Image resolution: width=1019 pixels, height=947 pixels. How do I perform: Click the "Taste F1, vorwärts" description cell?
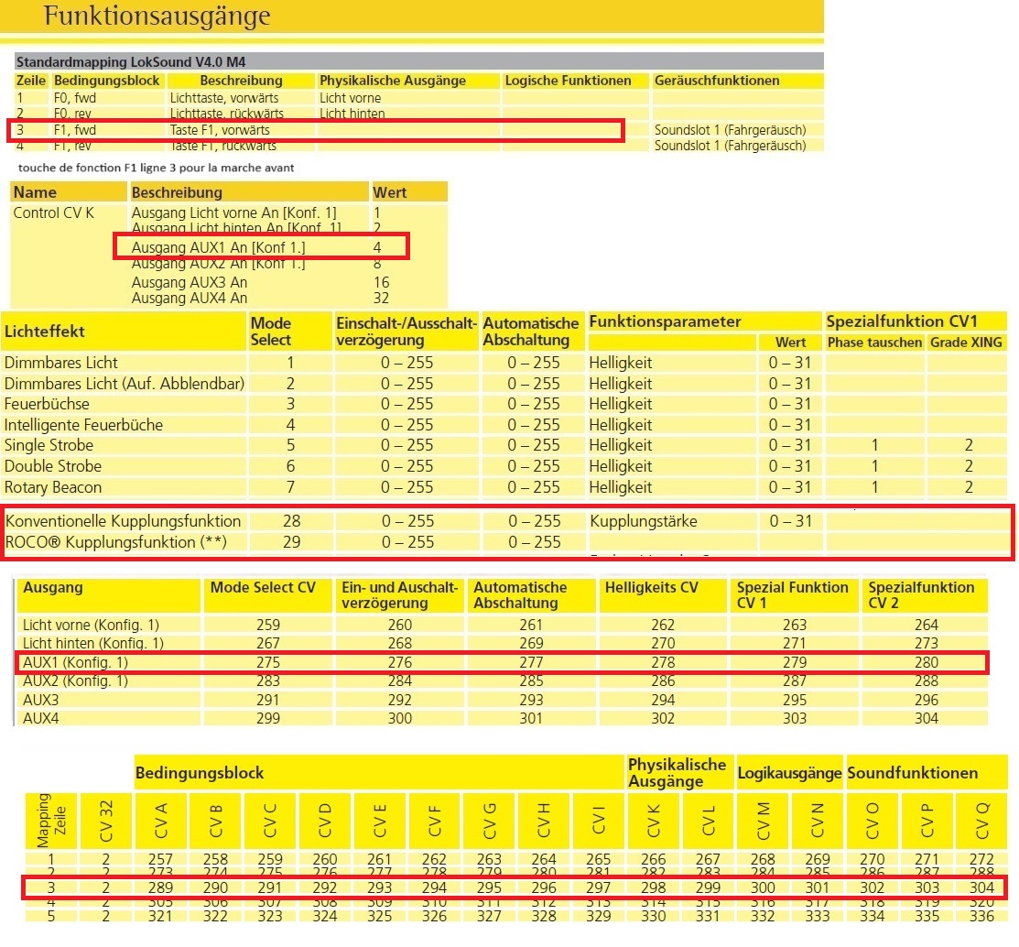point(220,130)
